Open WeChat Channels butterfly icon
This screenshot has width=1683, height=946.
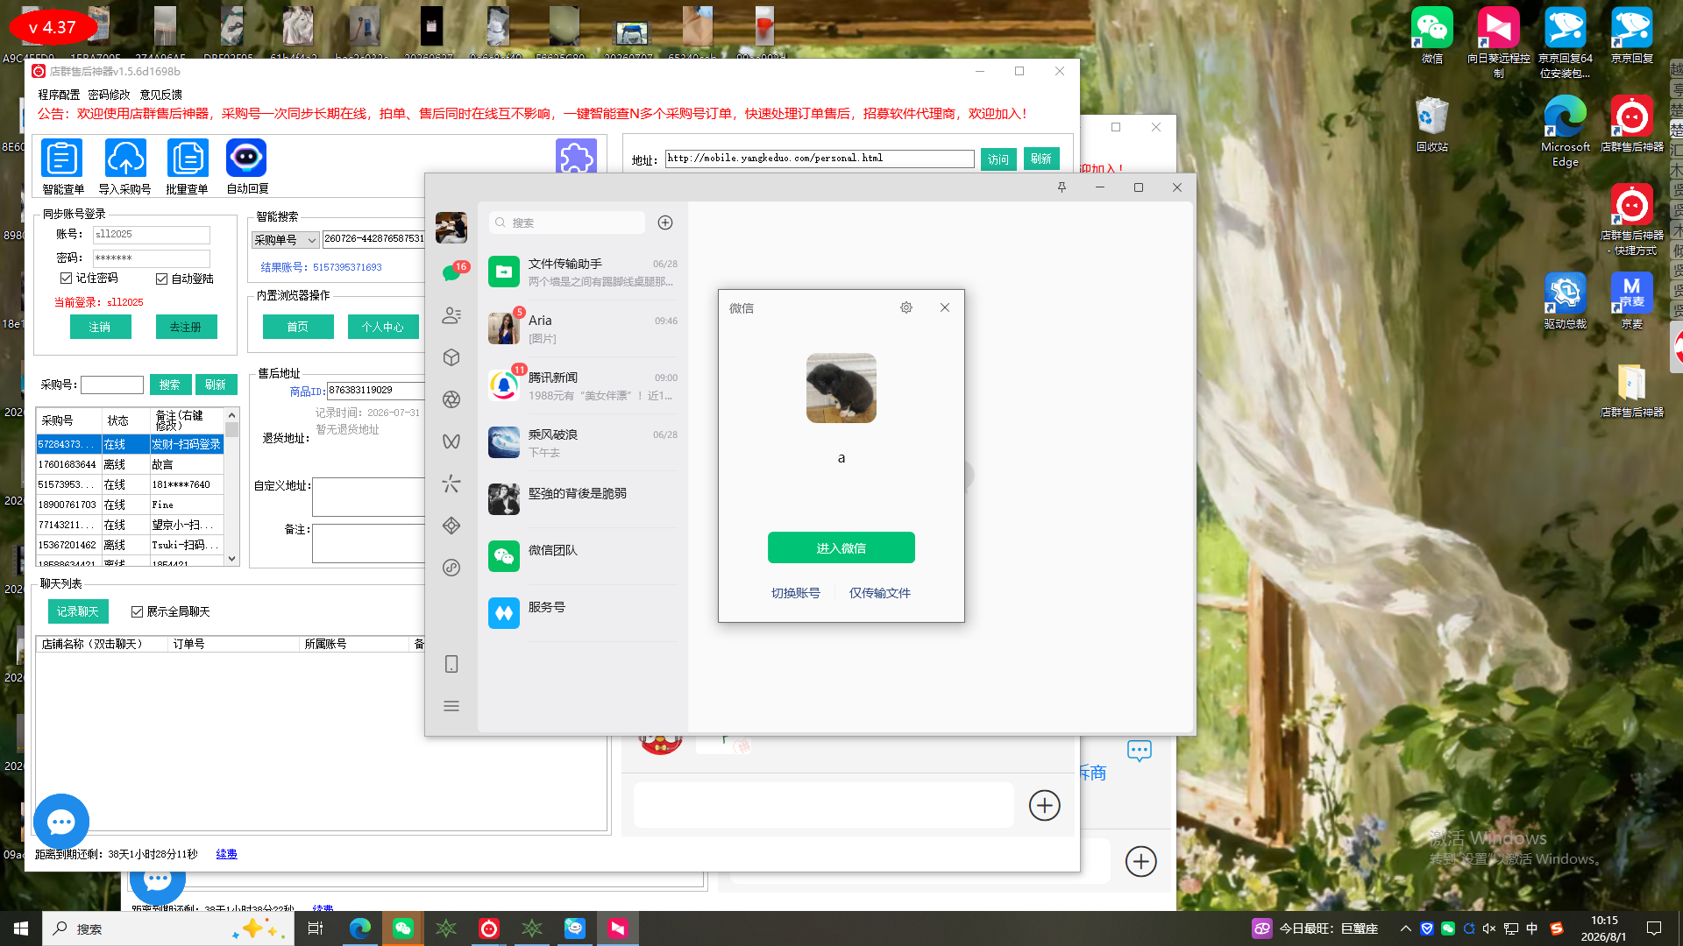451,441
